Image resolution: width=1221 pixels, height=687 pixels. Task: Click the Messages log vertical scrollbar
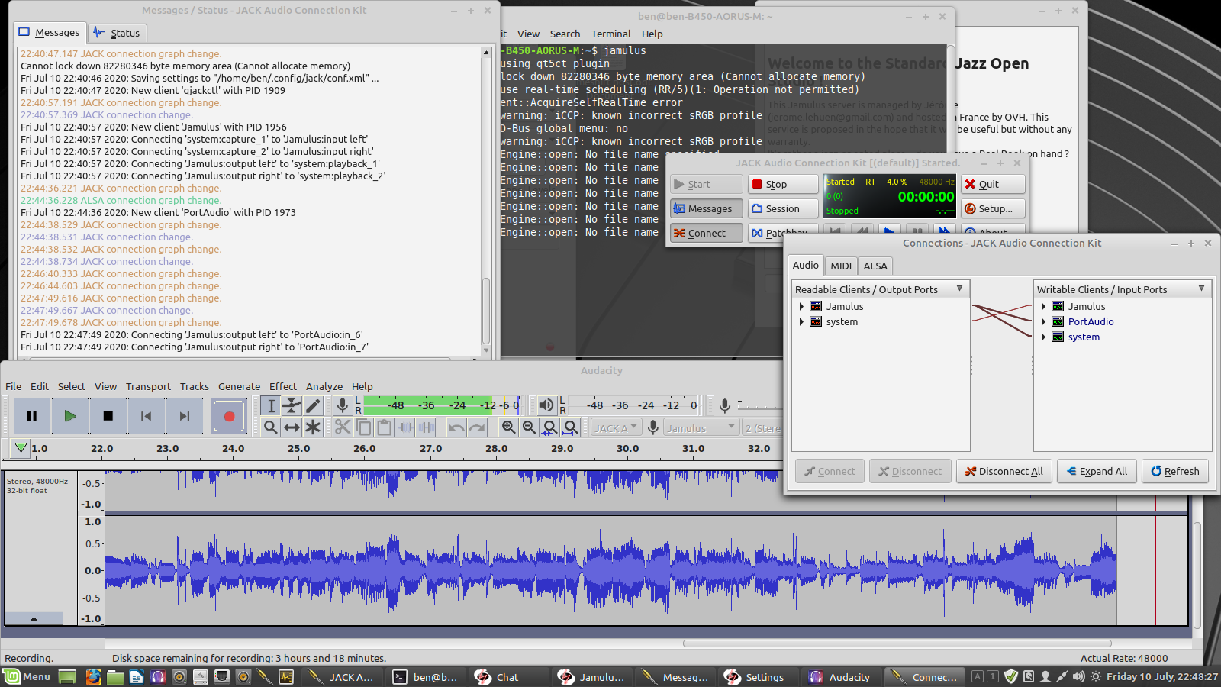click(x=486, y=309)
